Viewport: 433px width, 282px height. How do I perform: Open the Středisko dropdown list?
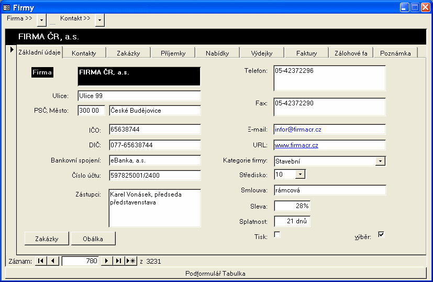[300, 175]
